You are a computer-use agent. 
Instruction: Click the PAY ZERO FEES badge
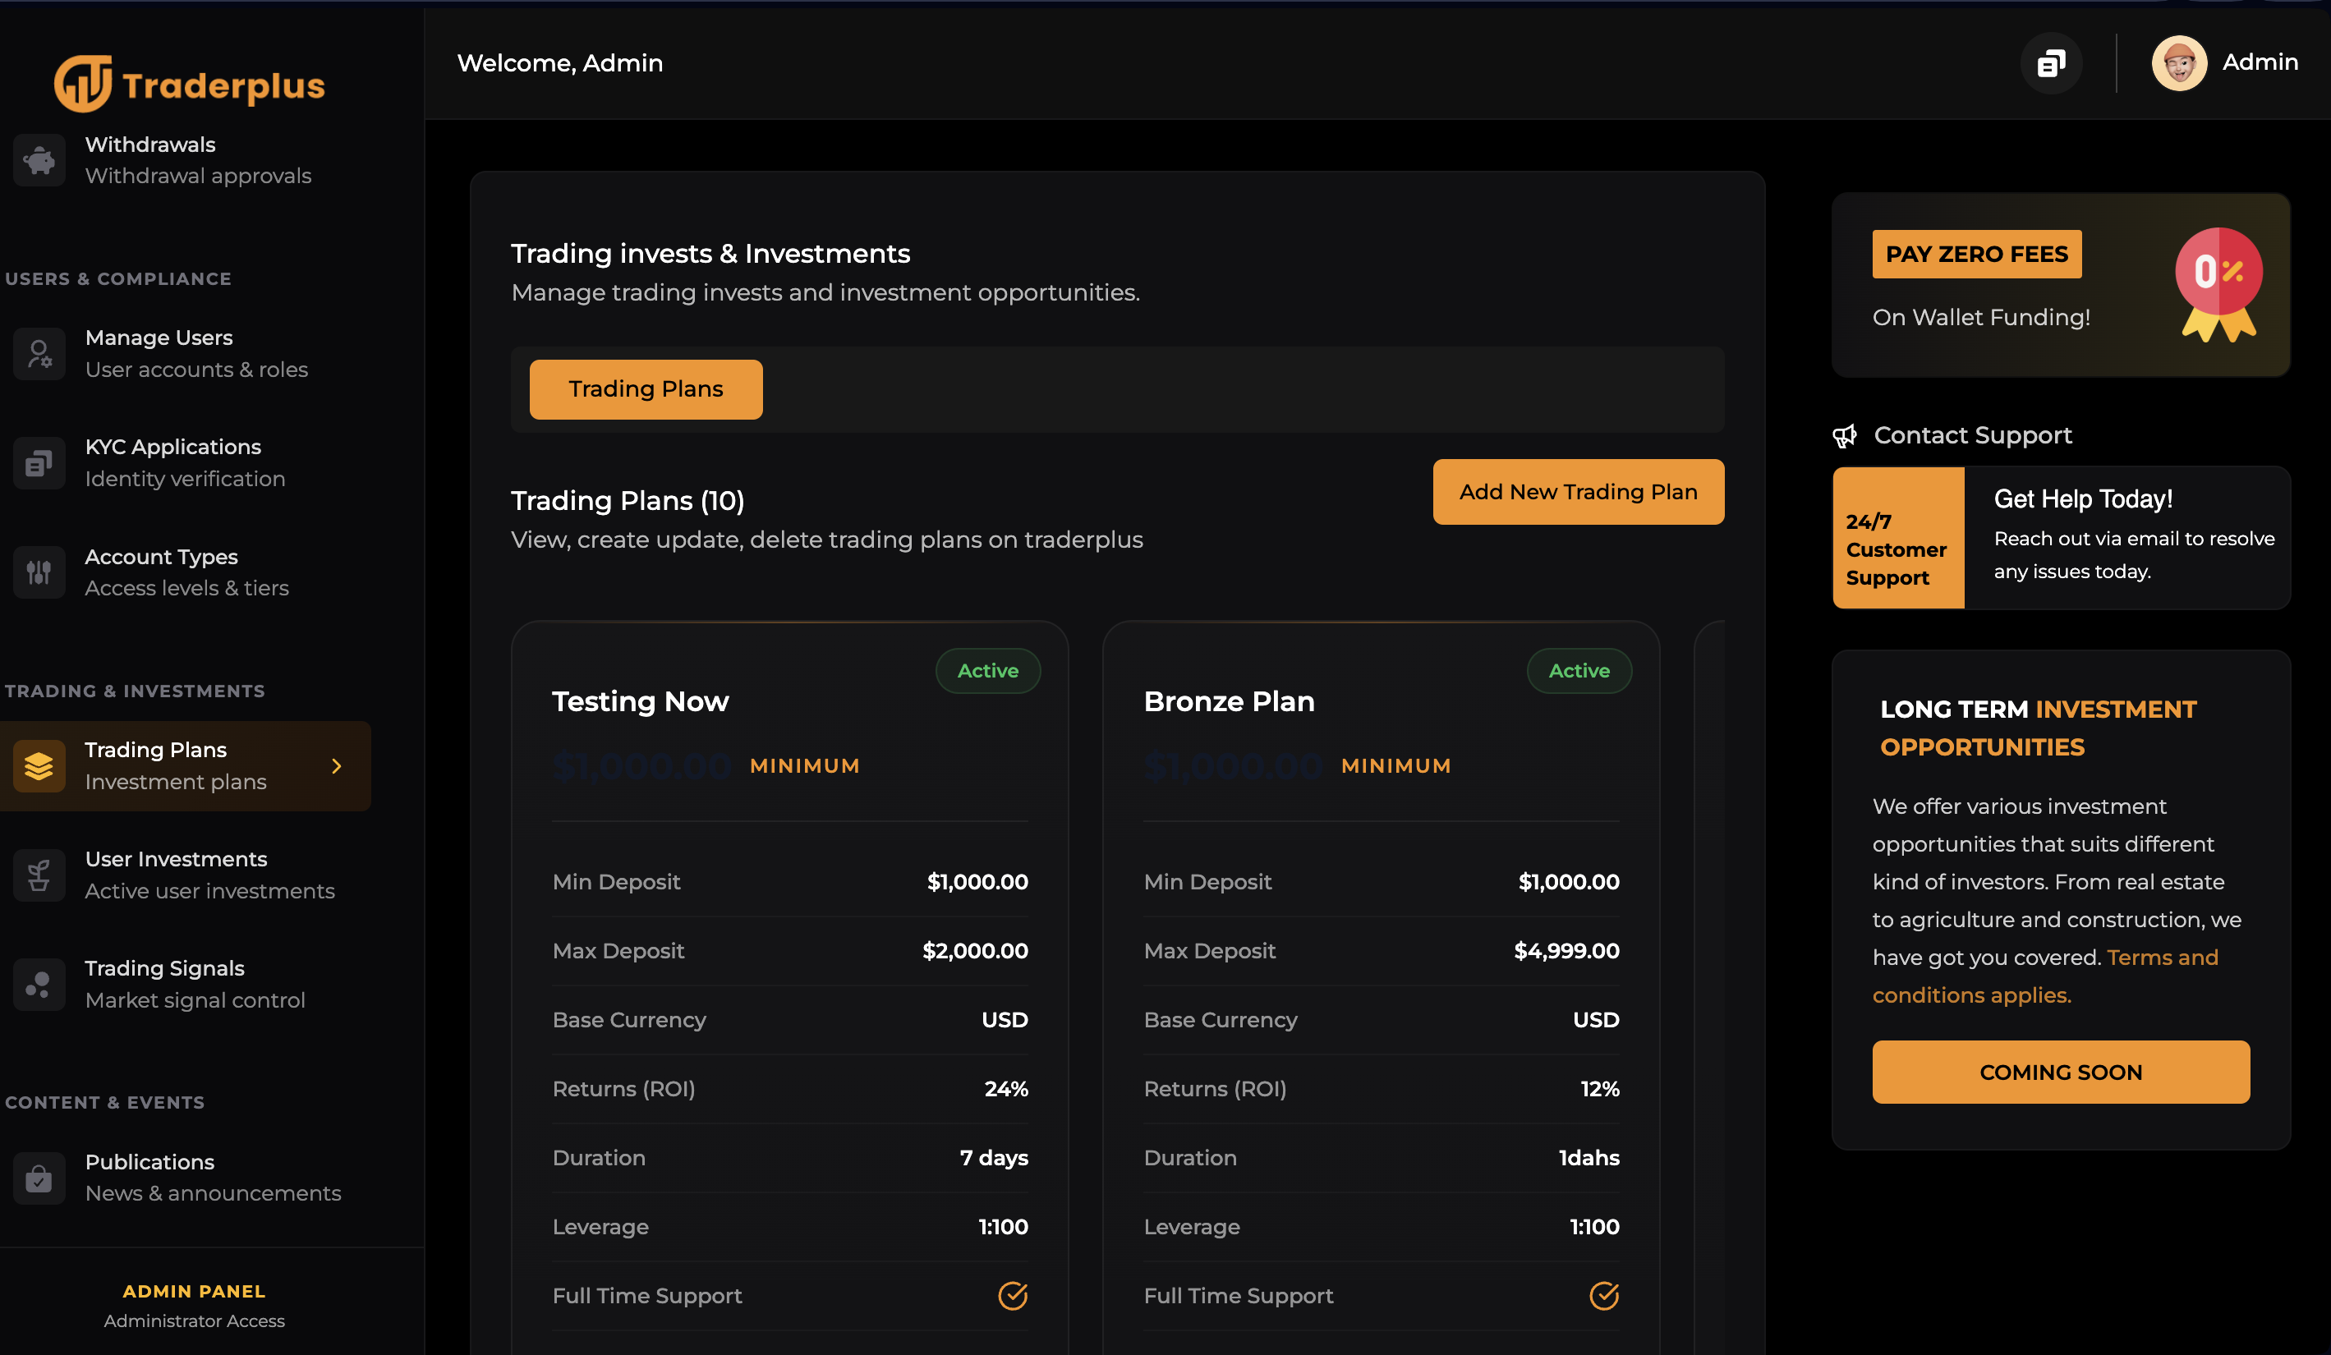click(1977, 255)
